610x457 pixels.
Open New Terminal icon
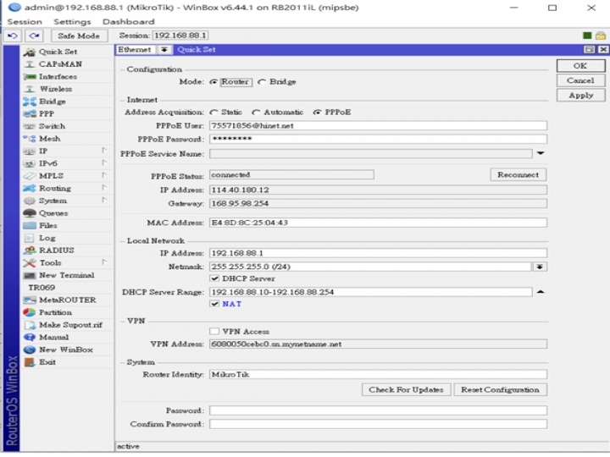pyautogui.click(x=29, y=276)
